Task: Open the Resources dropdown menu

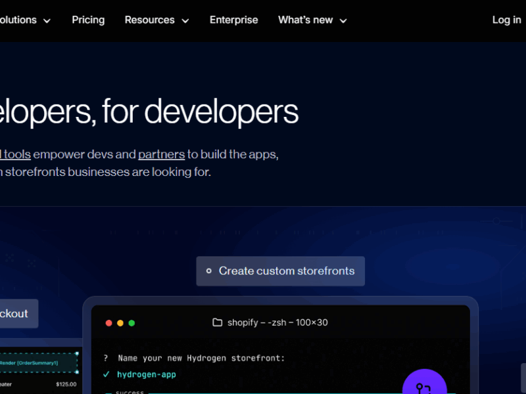Action: [156, 20]
